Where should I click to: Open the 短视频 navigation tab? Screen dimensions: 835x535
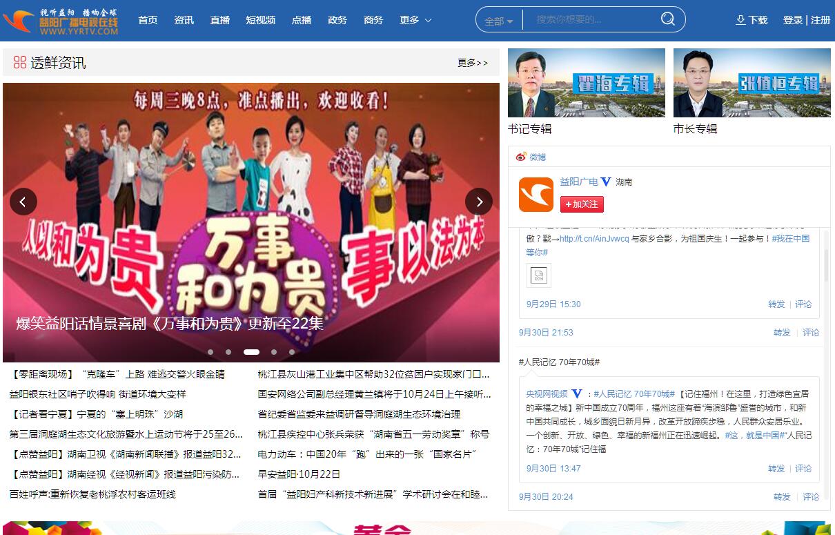click(x=260, y=20)
